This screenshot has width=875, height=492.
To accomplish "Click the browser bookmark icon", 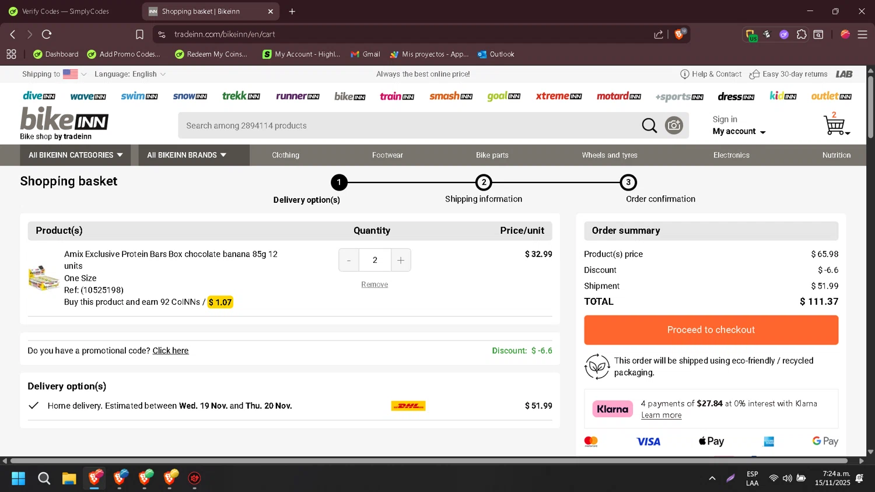I will tap(139, 34).
